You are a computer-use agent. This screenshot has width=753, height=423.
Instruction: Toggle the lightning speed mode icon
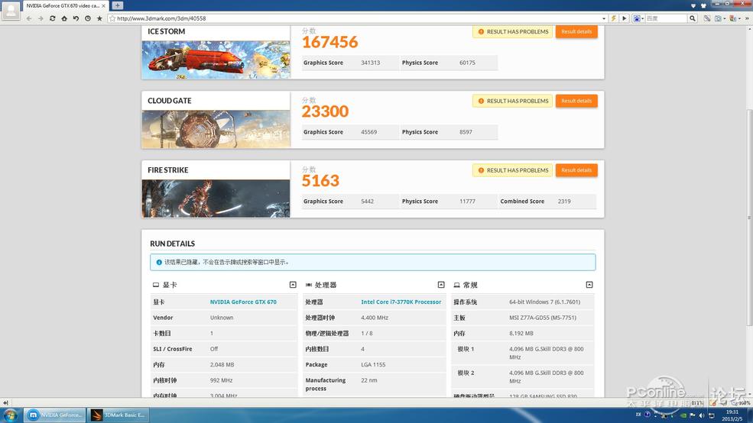point(613,18)
